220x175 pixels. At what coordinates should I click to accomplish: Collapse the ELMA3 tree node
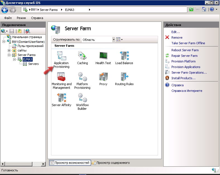(15, 59)
